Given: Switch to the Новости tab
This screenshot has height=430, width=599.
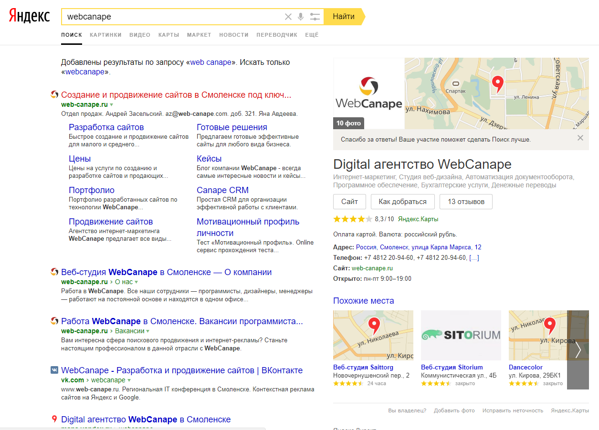Looking at the screenshot, I should [x=234, y=35].
